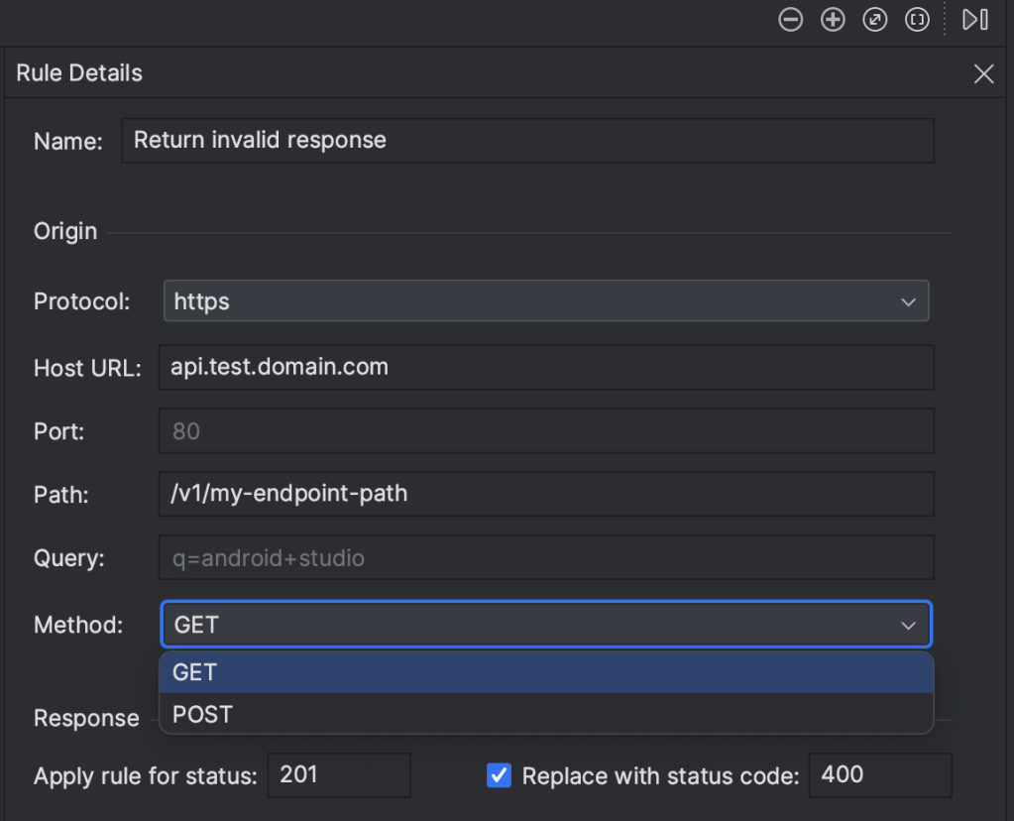Click the replacement status code field showing 400
1014x821 pixels.
[x=879, y=775]
